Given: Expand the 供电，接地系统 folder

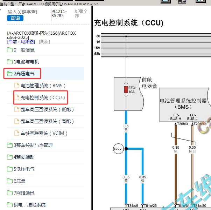Looking at the screenshot, I should [x=29, y=205].
